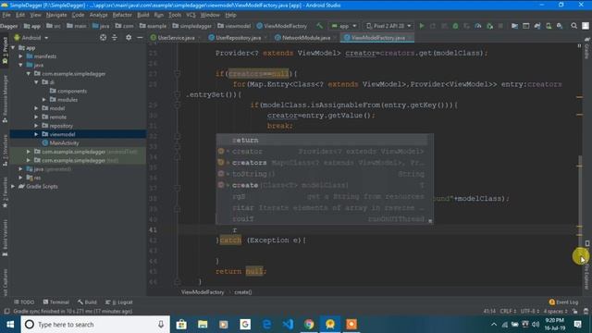
Task: Expand the repository folder arrow
Action: [37, 126]
